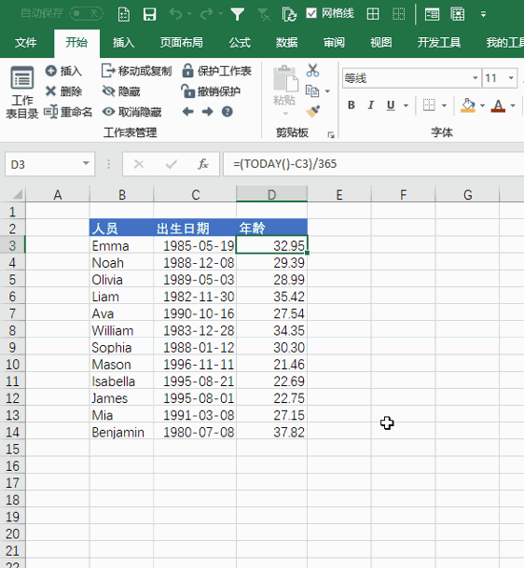524x568 pixels.
Task: Apply the red font color
Action: coord(498,105)
